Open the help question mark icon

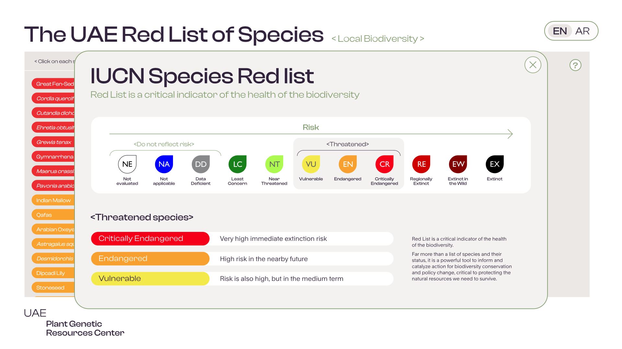(x=575, y=65)
